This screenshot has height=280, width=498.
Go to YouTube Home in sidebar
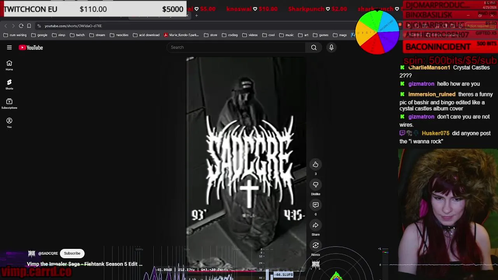coord(9,65)
